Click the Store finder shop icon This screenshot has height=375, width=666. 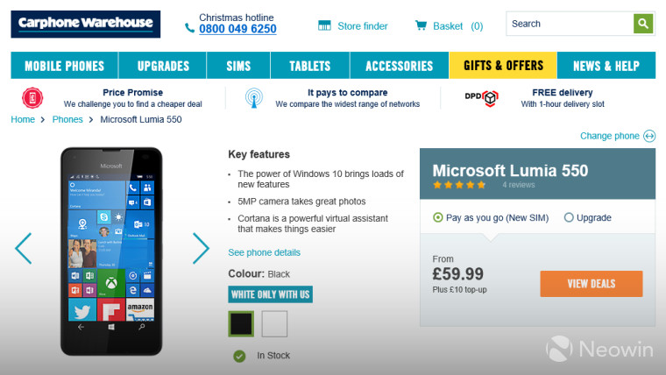(324, 25)
